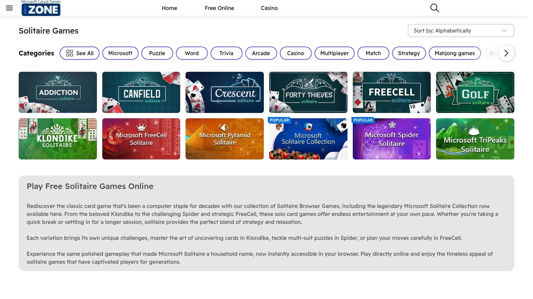Open the Casino nav item
Image resolution: width=533 pixels, height=299 pixels.
coord(269,8)
